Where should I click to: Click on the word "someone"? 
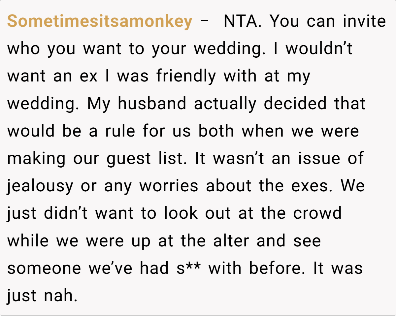pos(44,268)
